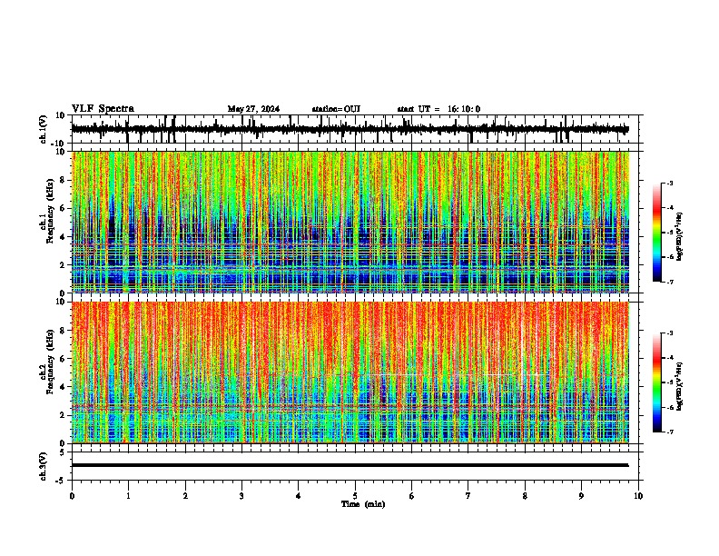This screenshot has height=556, width=719.
Task: Click the ch.2 color bar log(PSD) label
Action: (679, 386)
